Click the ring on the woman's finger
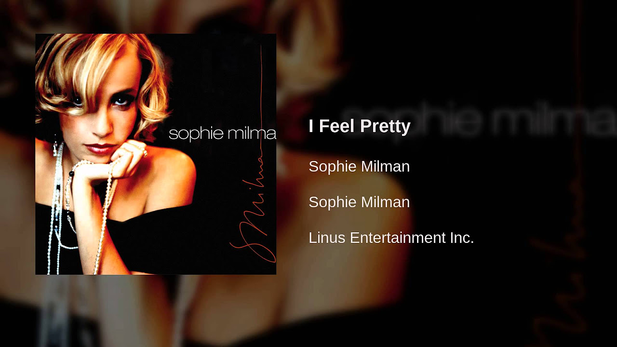617x347 pixels. click(145, 153)
